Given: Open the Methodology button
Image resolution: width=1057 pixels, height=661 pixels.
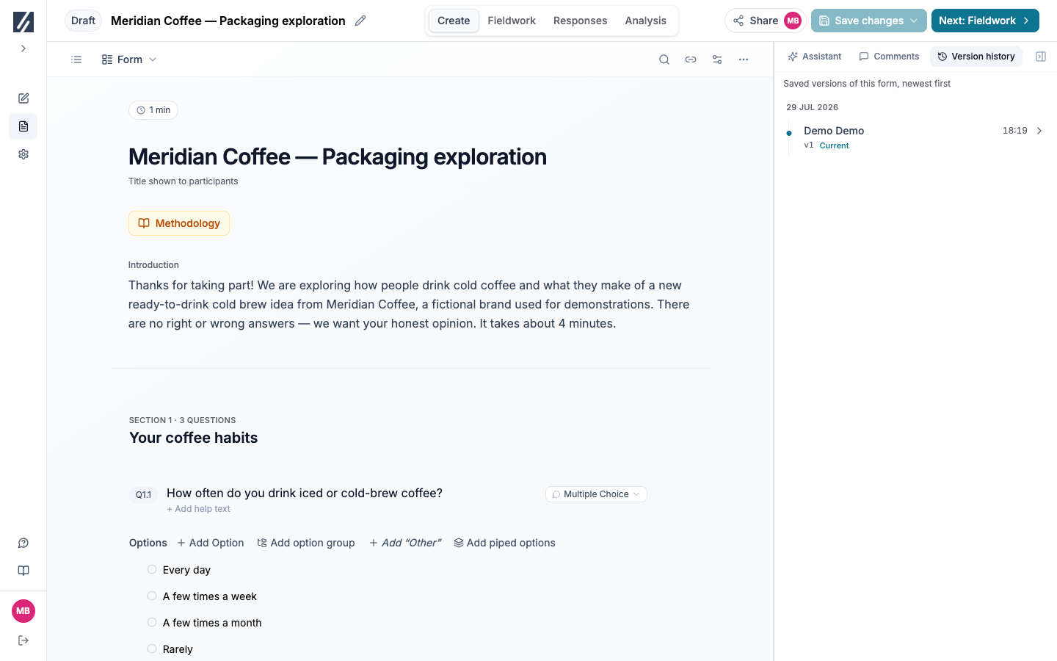Looking at the screenshot, I should pos(179,223).
